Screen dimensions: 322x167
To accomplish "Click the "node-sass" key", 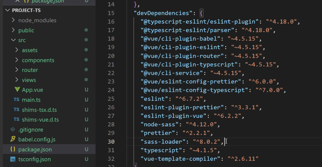I will (x=159, y=124).
